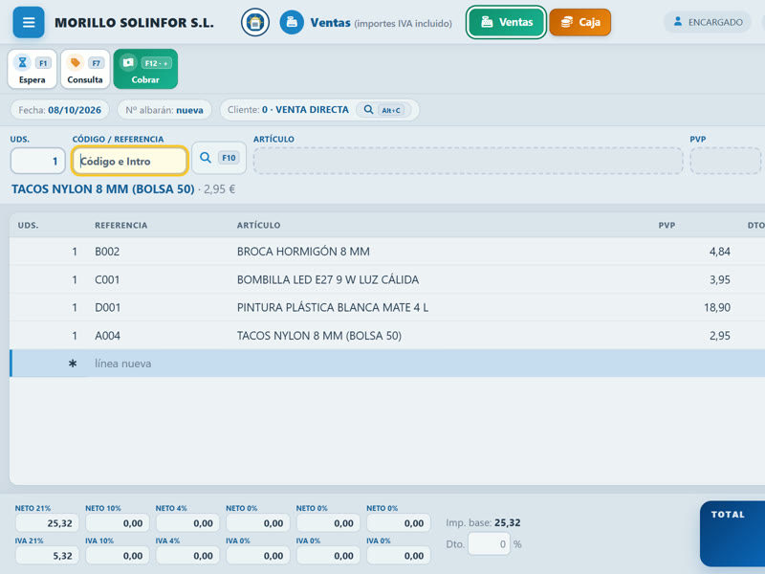Switch to the green Ventas tab
Viewport: 765px width, 574px height.
[506, 22]
